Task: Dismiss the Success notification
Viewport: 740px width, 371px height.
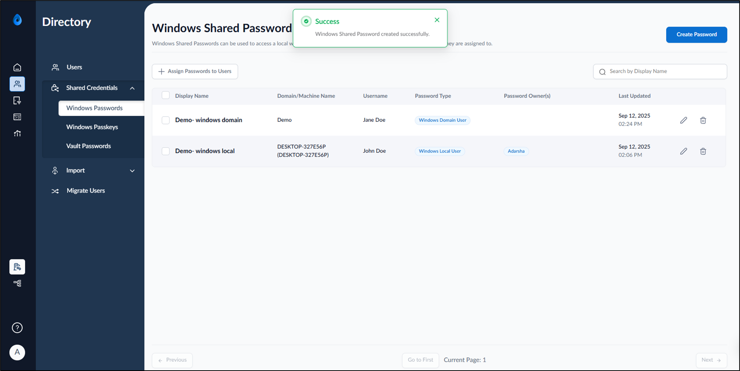Action: (x=437, y=20)
